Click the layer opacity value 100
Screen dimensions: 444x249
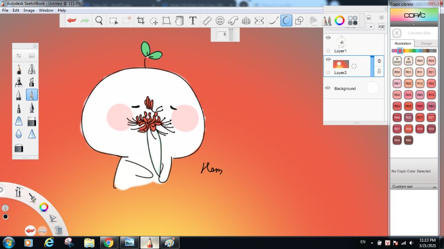click(x=382, y=27)
